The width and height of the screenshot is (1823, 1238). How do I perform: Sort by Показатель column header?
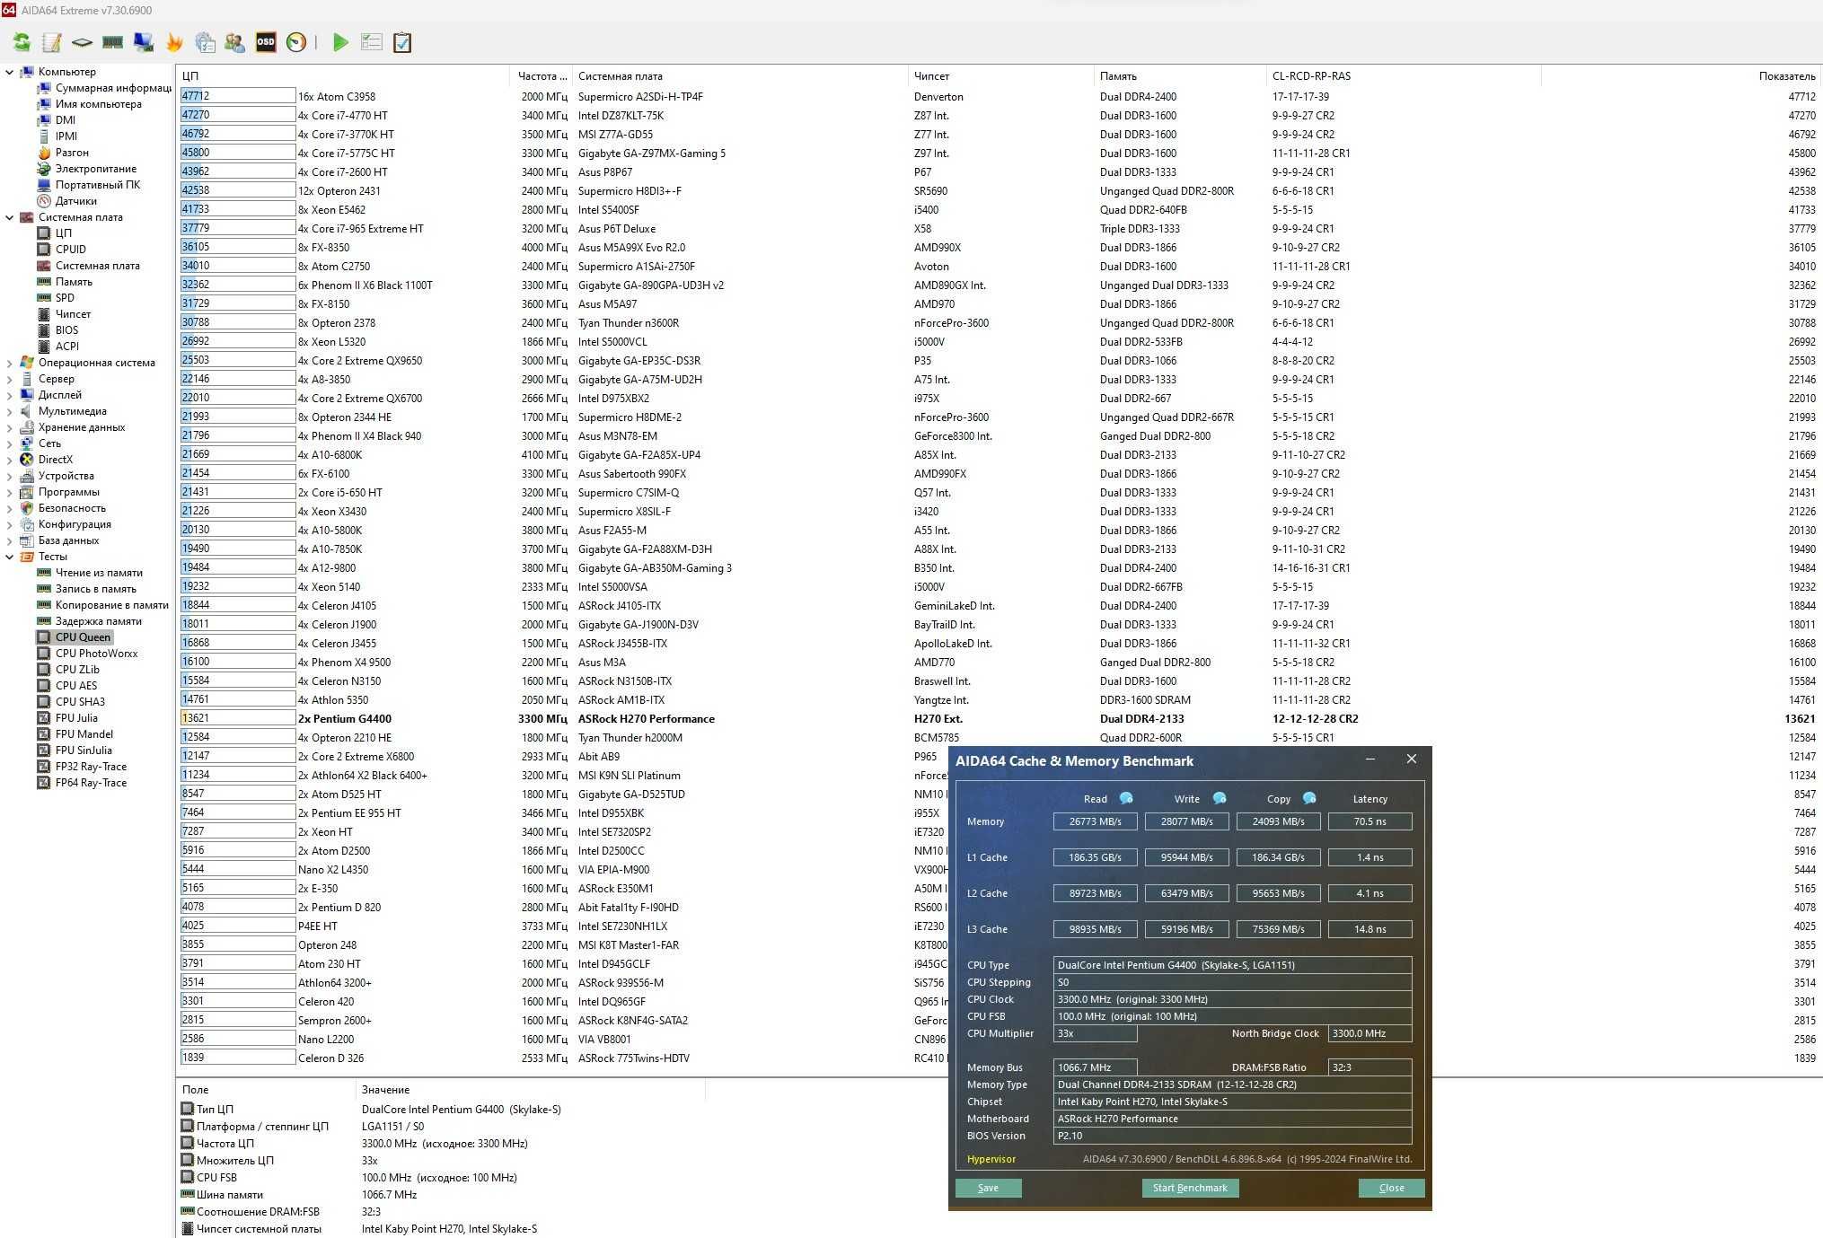(x=1681, y=76)
